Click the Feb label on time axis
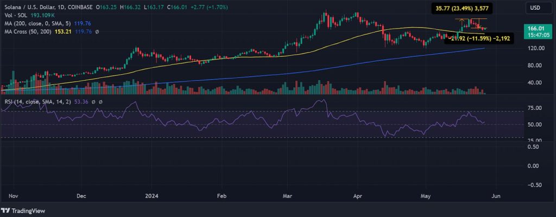 pyautogui.click(x=222, y=195)
